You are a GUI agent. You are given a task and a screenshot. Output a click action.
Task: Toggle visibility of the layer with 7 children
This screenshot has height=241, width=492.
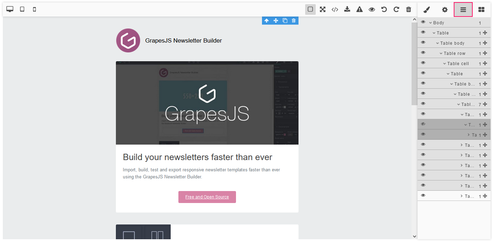[x=423, y=104]
